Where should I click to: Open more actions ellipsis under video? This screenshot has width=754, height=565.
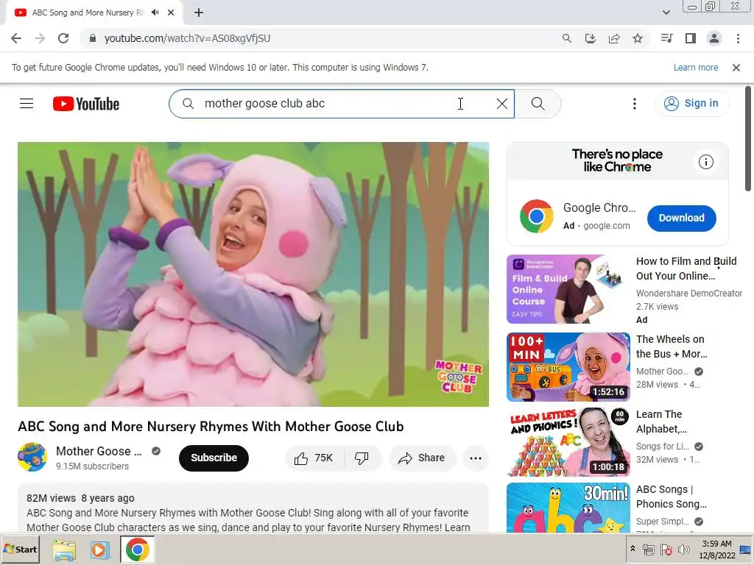475,458
